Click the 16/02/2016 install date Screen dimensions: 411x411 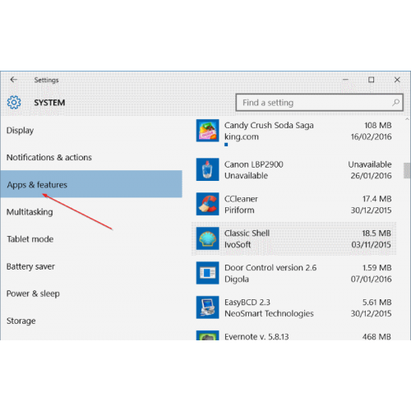click(x=372, y=136)
